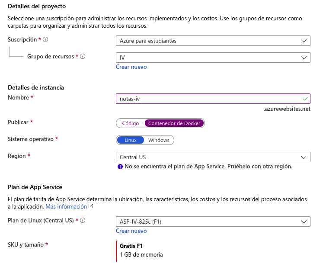The height and width of the screenshot is (267, 323).
Task: Select Contenedor de Docker publish option
Action: [174, 123]
